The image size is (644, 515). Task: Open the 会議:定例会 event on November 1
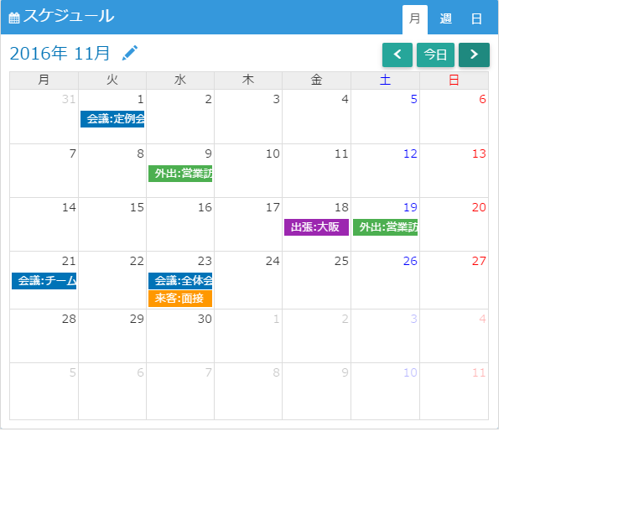(112, 119)
